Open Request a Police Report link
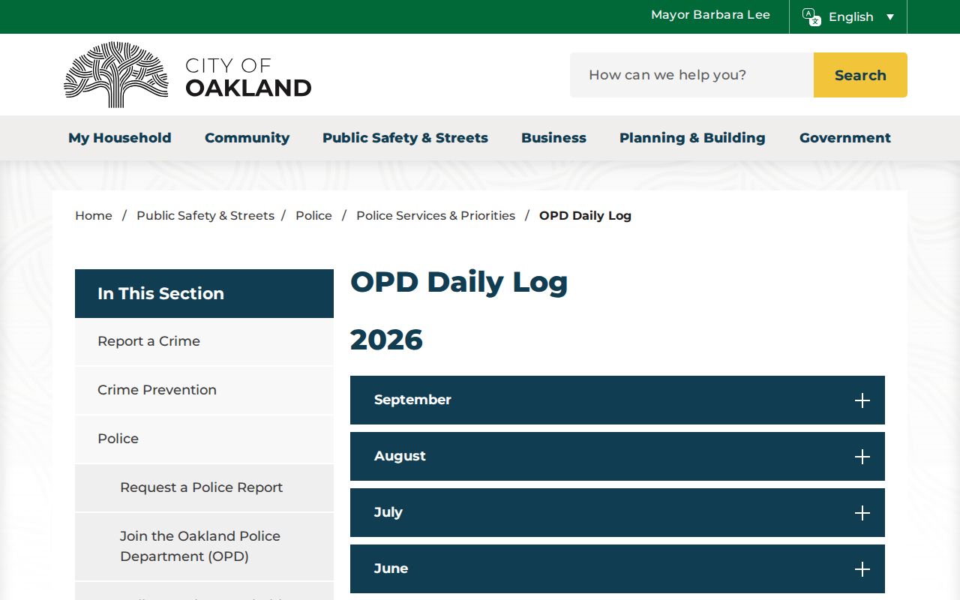960x600 pixels. (x=204, y=487)
